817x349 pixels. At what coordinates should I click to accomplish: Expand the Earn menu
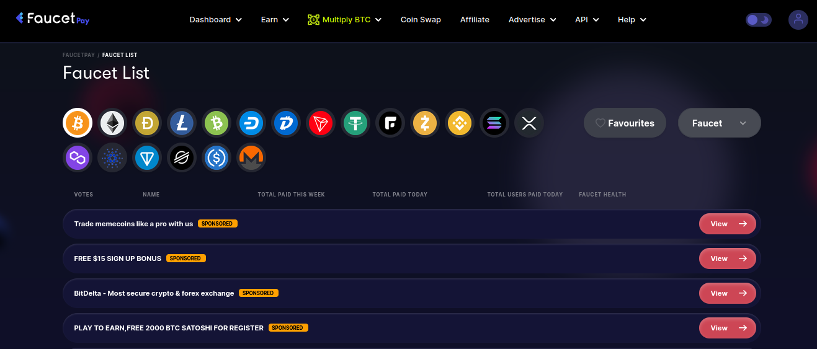[275, 20]
